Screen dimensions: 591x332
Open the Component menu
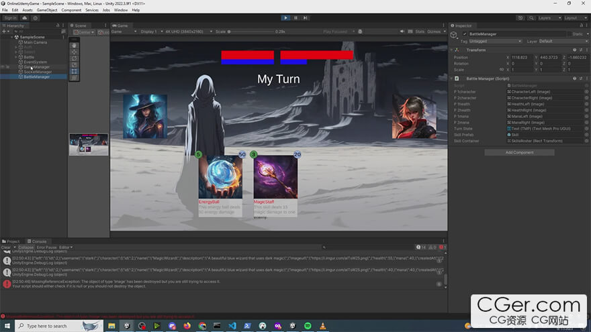[71, 10]
